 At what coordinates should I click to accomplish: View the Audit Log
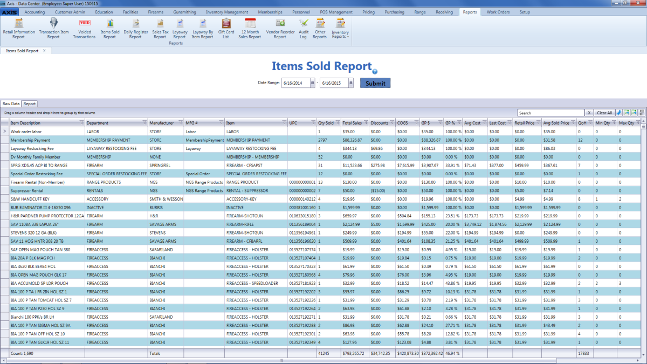(304, 28)
